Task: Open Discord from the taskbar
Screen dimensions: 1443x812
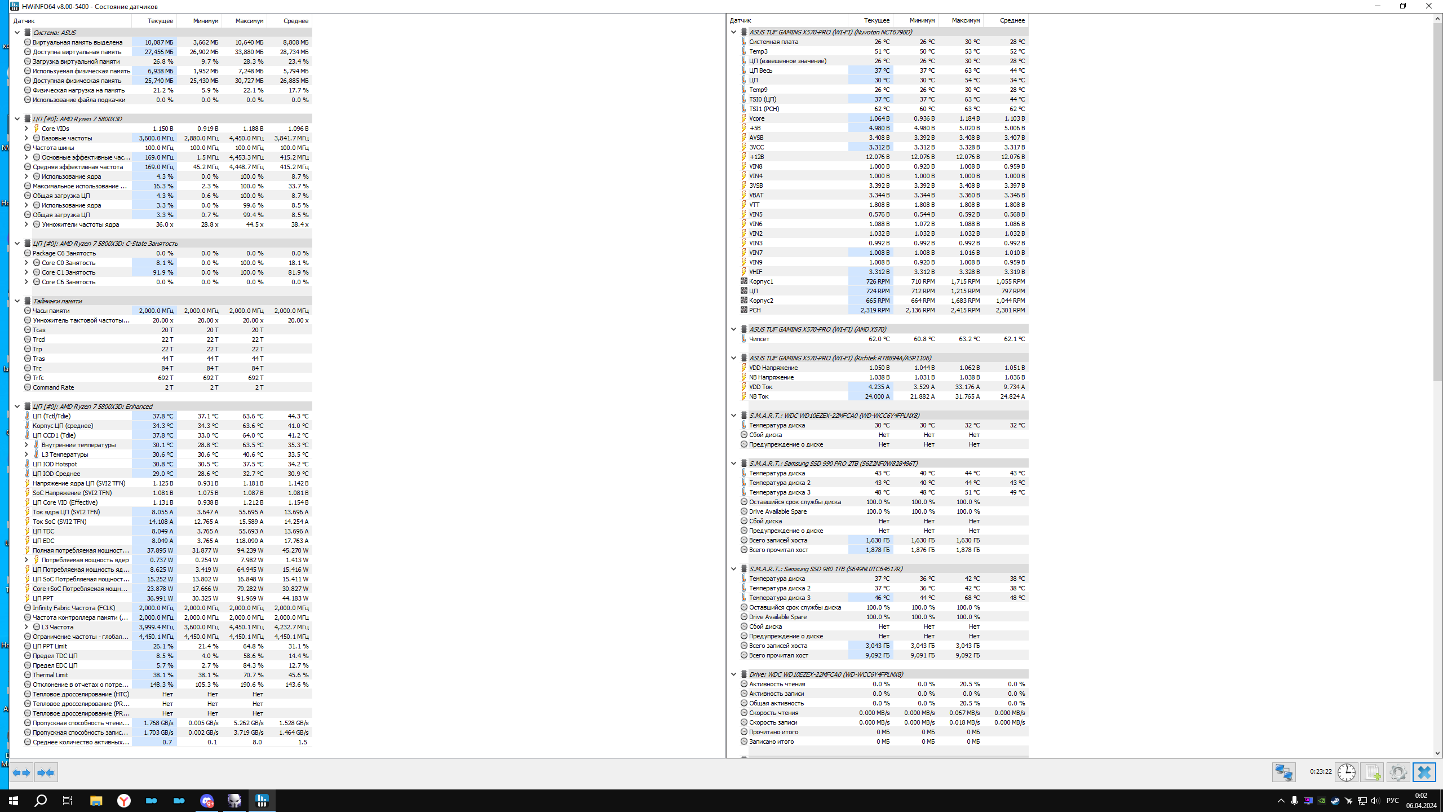Action: [207, 801]
